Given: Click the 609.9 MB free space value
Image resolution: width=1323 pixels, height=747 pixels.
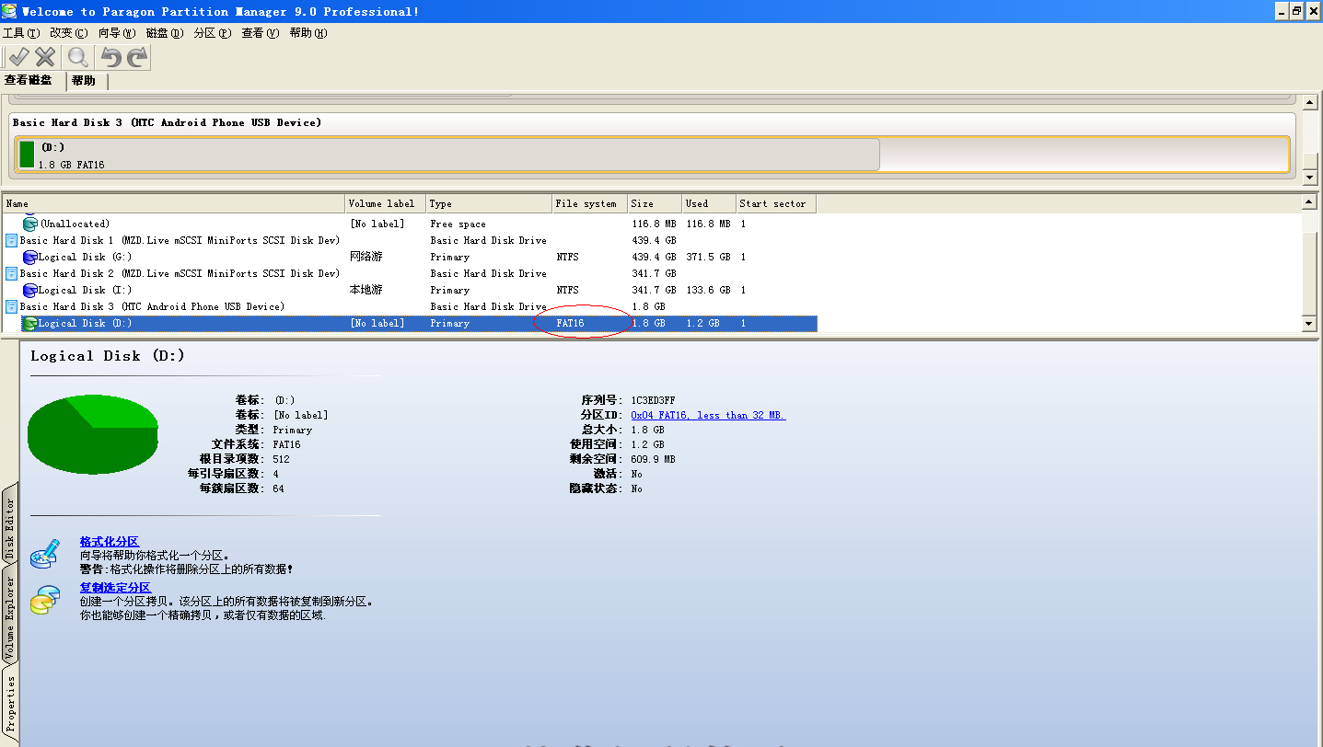Looking at the screenshot, I should point(653,459).
